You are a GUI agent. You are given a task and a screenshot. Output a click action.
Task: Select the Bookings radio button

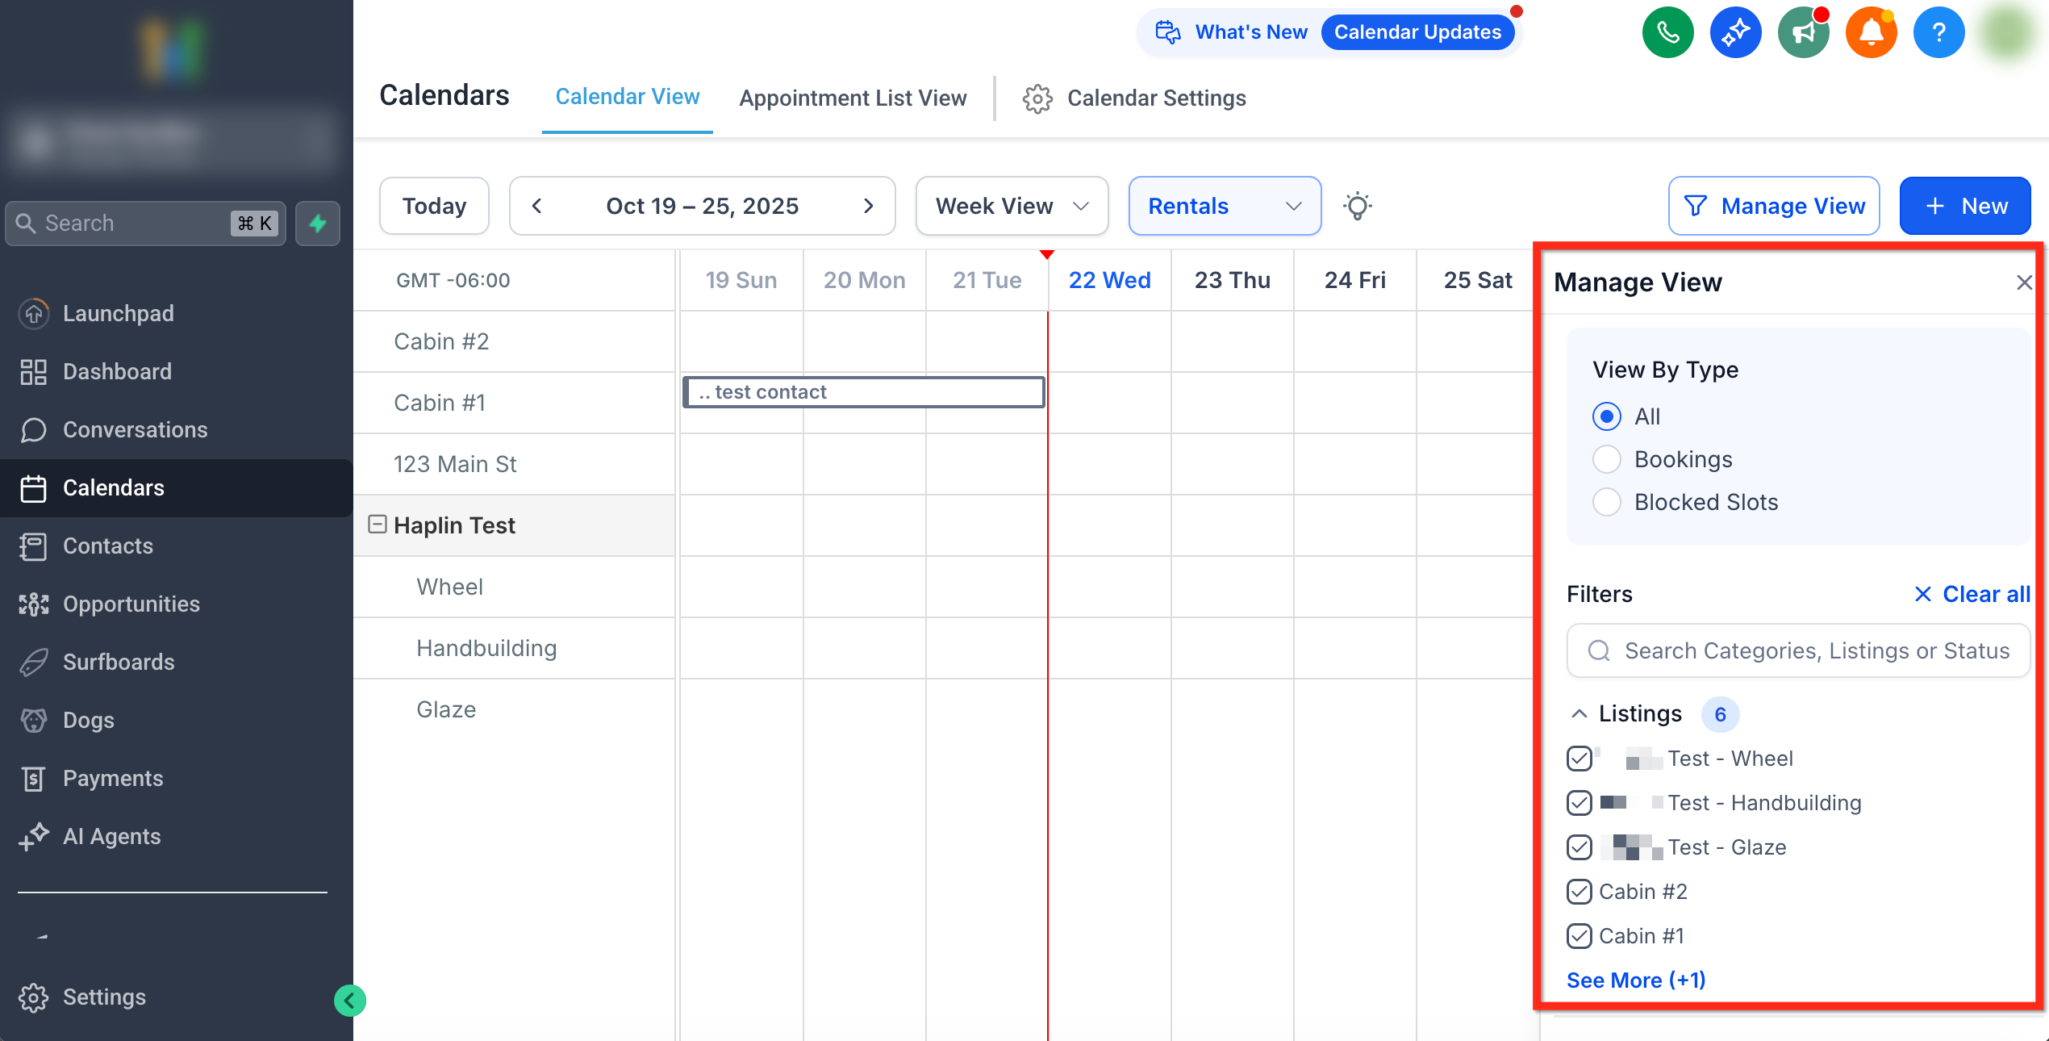pyautogui.click(x=1606, y=459)
